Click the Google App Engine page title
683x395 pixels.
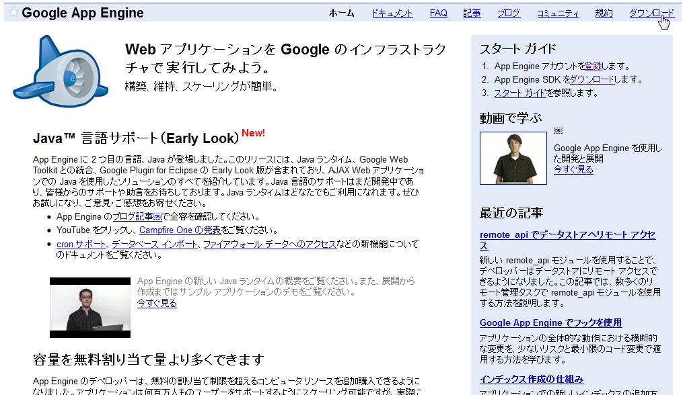tap(82, 13)
